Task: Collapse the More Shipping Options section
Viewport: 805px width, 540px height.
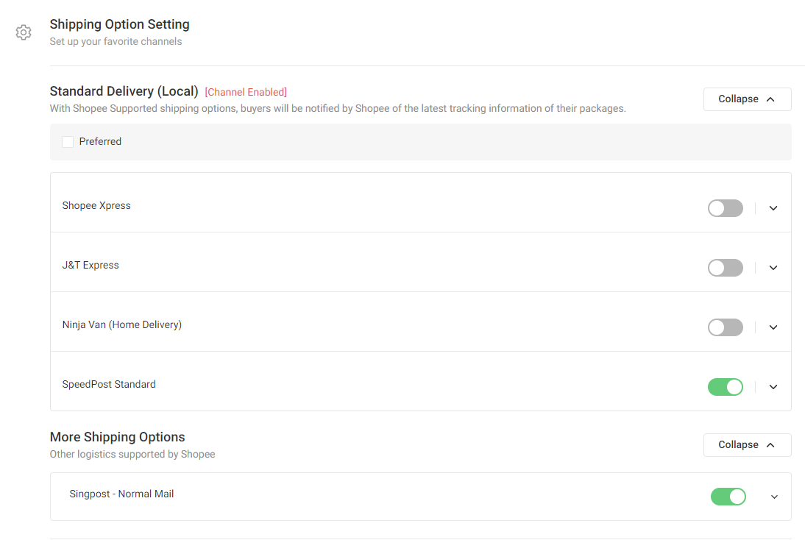Action: click(747, 445)
